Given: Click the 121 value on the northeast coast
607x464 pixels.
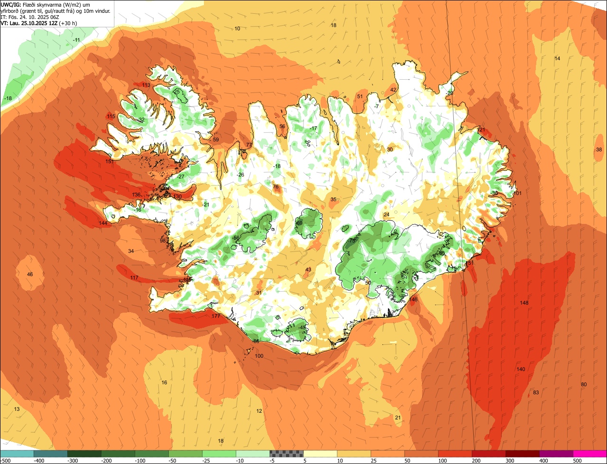Looking at the screenshot, I should coord(481,130).
